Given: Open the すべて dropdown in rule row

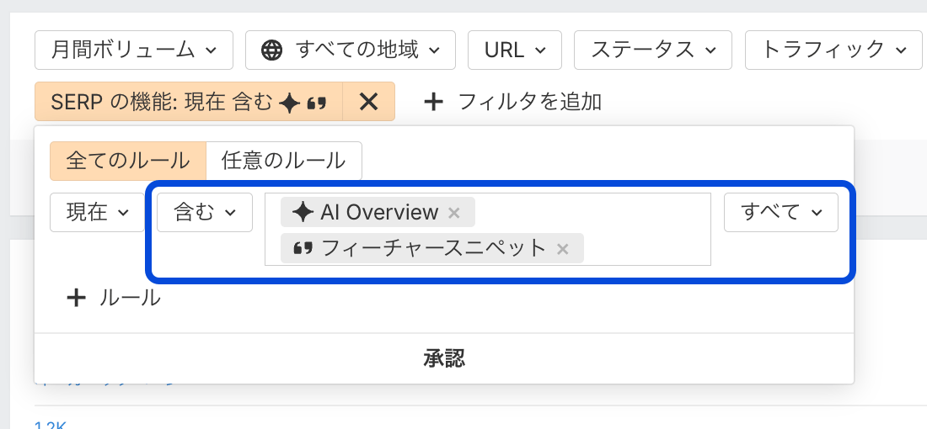Looking at the screenshot, I should [780, 213].
